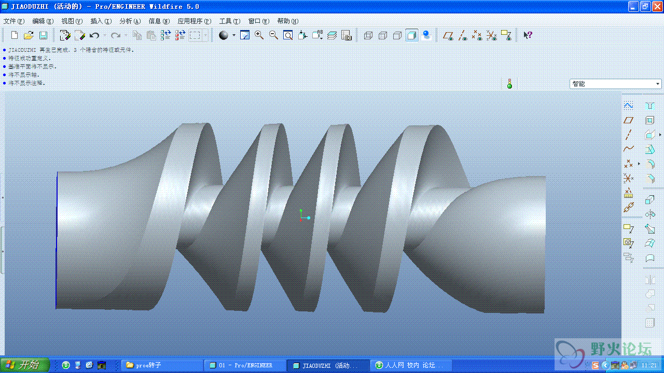Select the Hole tool icon
The width and height of the screenshot is (664, 373).
[x=649, y=106]
